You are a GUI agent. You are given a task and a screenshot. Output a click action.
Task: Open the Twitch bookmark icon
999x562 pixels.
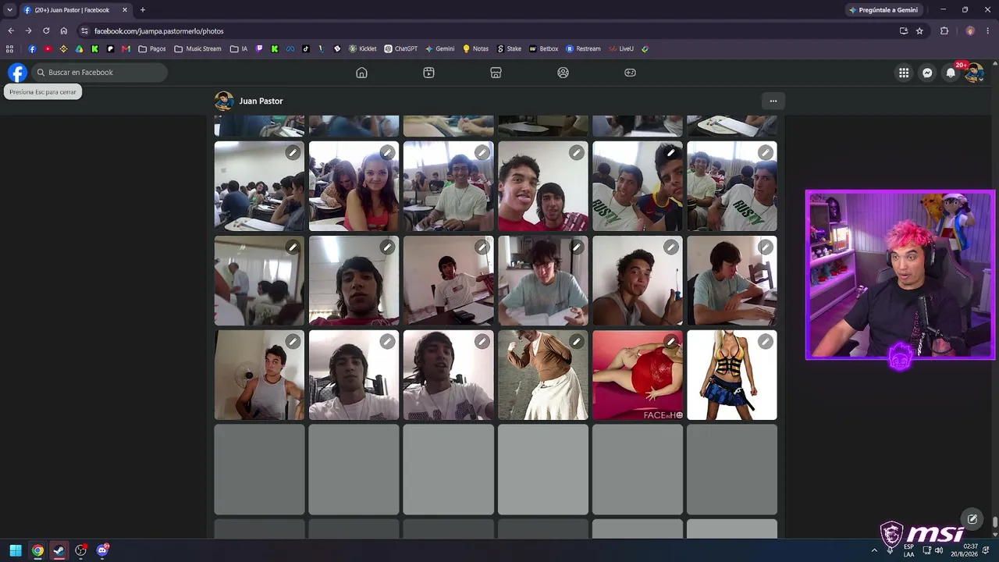click(259, 48)
